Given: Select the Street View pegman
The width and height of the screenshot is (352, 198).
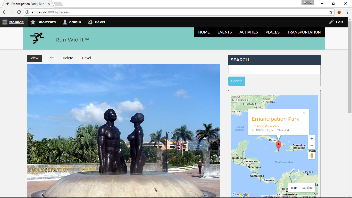Looking at the screenshot, I should (x=312, y=155).
